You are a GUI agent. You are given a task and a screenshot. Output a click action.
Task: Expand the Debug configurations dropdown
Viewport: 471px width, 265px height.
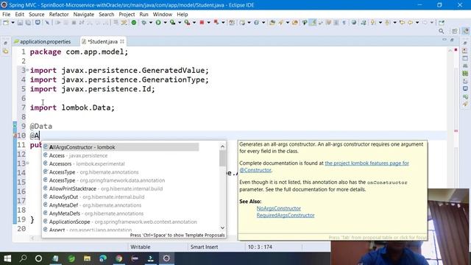pyautogui.click(x=150, y=23)
